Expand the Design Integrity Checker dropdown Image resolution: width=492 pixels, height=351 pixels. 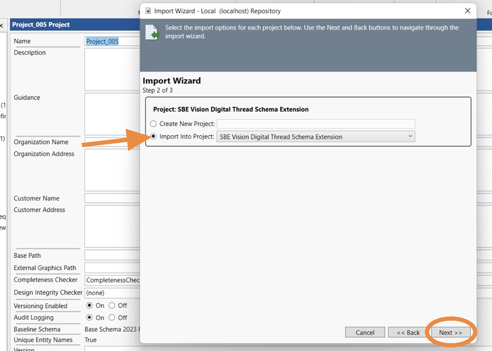pos(112,293)
